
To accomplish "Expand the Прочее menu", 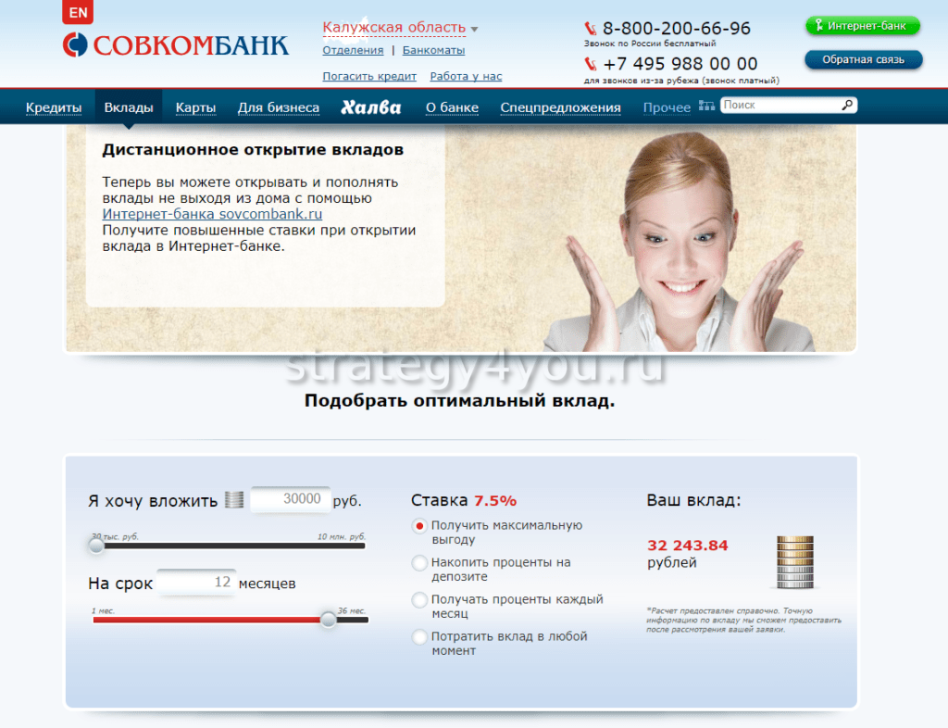I will [x=667, y=107].
